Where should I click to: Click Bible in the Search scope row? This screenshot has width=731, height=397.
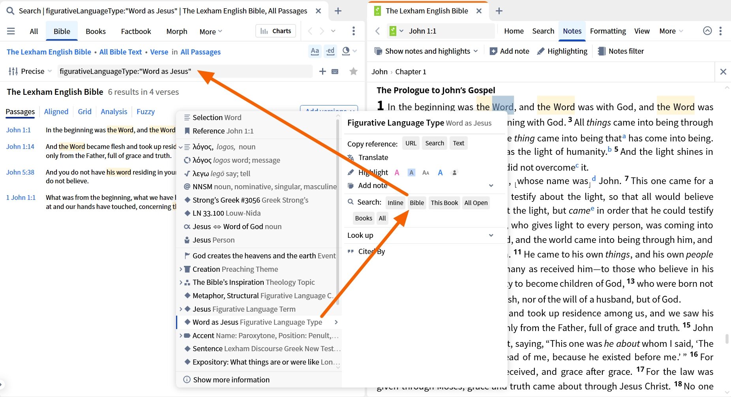pos(417,203)
